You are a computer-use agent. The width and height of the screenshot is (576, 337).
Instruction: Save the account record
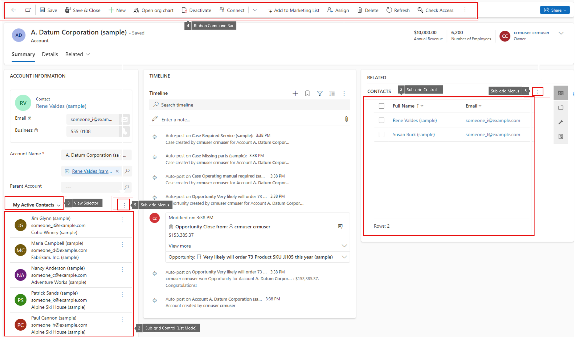point(48,10)
